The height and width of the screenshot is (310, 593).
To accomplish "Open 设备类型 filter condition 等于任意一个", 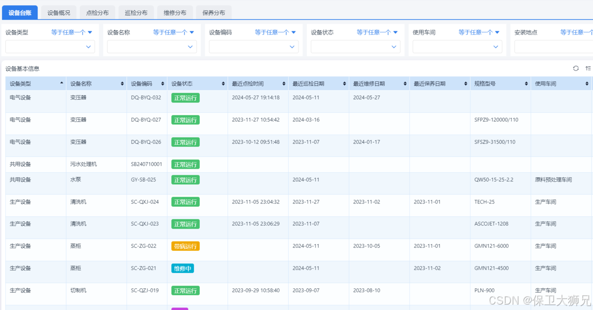I will (x=72, y=32).
